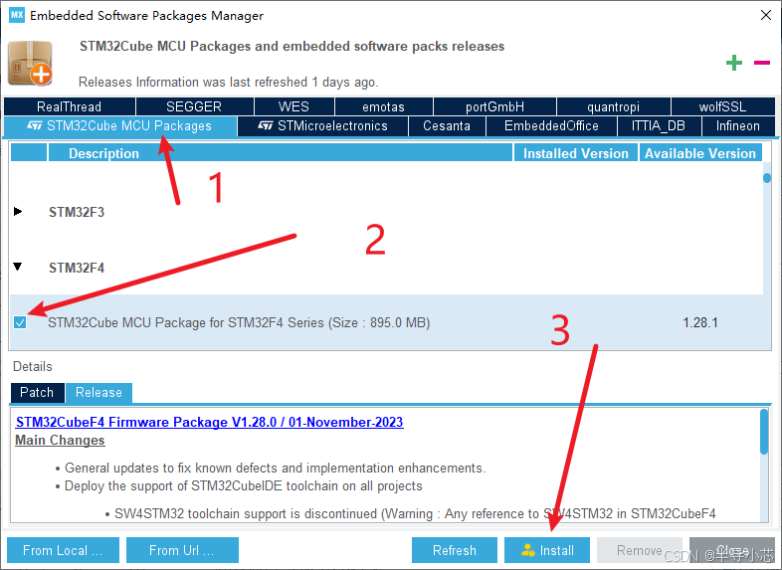Switch to the Patch details tab
The image size is (782, 570).
click(37, 393)
